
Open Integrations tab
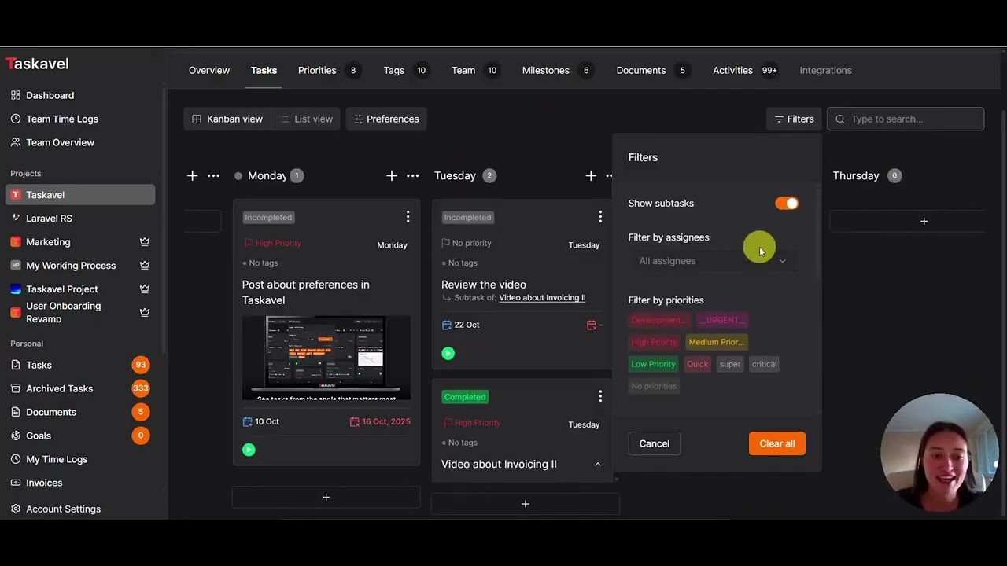point(825,70)
